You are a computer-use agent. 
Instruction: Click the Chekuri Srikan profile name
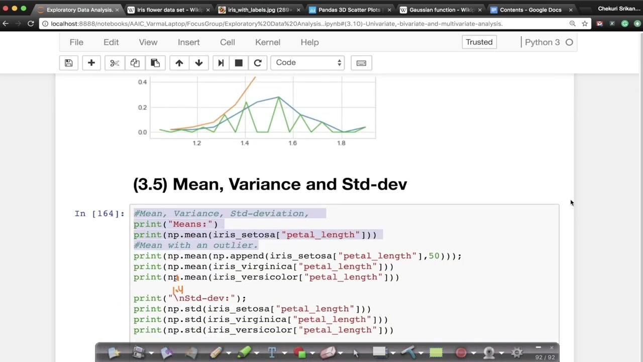(x=619, y=9)
